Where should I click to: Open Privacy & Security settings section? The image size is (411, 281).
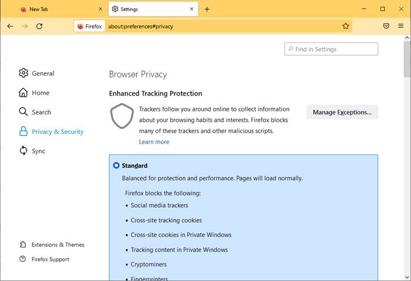click(58, 131)
